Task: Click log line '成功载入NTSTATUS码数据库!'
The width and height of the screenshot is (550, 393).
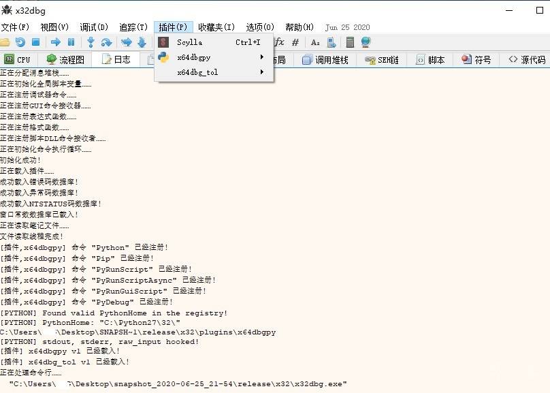Action: point(50,204)
